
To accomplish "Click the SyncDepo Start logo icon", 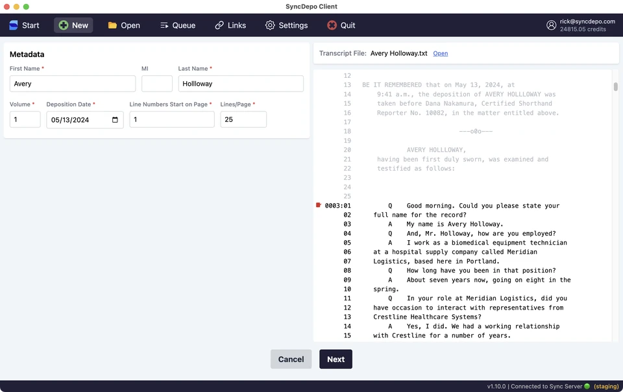I will tap(14, 25).
